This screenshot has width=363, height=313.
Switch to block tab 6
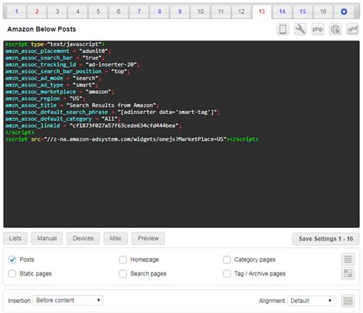click(119, 11)
